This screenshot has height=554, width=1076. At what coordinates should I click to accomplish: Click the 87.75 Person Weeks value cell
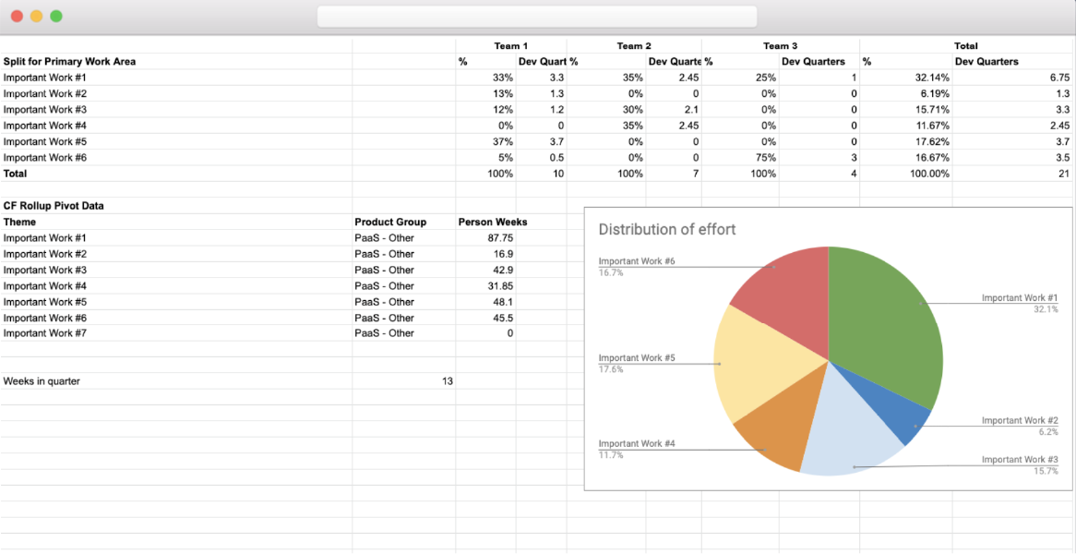pyautogui.click(x=498, y=237)
